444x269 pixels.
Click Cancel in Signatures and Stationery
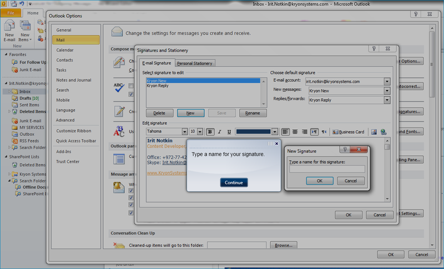coord(380,215)
